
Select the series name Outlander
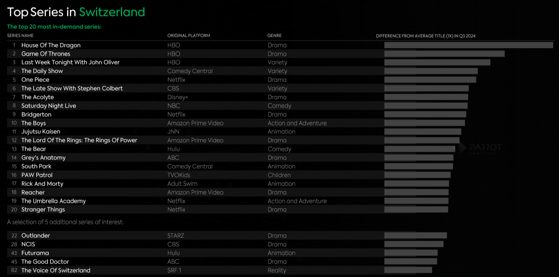click(x=36, y=235)
